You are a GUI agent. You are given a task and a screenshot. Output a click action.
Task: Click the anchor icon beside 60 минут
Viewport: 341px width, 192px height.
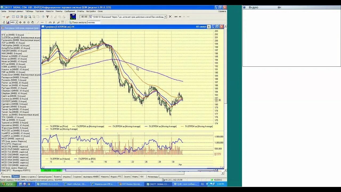(209, 27)
